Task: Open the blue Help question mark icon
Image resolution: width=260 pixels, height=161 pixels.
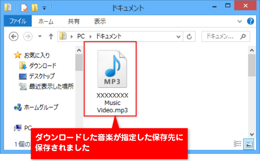Action: pos(250,21)
